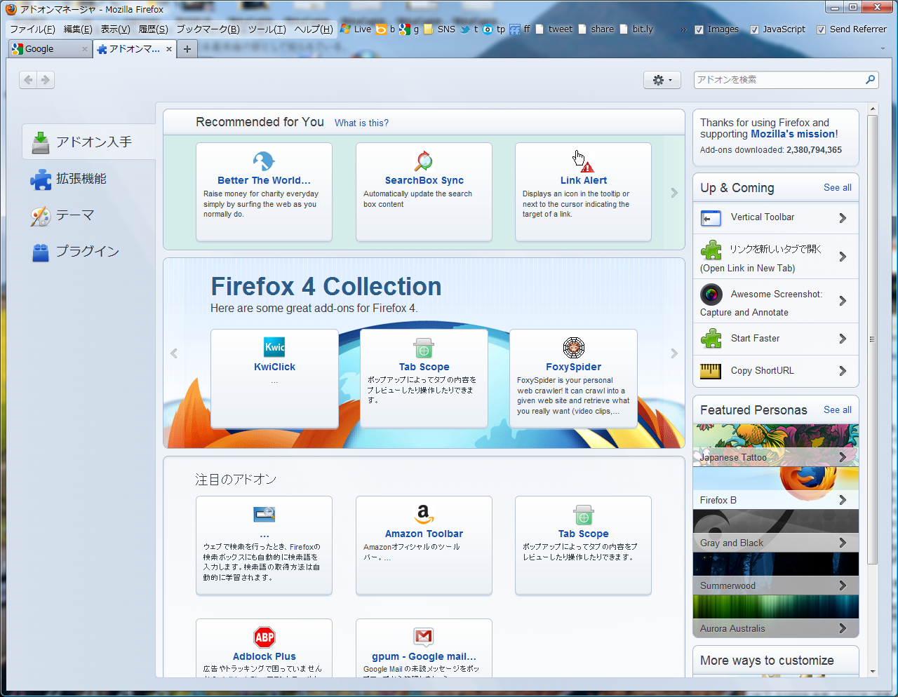Open the ヘルプ(H) menu
The height and width of the screenshot is (697, 898).
coord(314,29)
